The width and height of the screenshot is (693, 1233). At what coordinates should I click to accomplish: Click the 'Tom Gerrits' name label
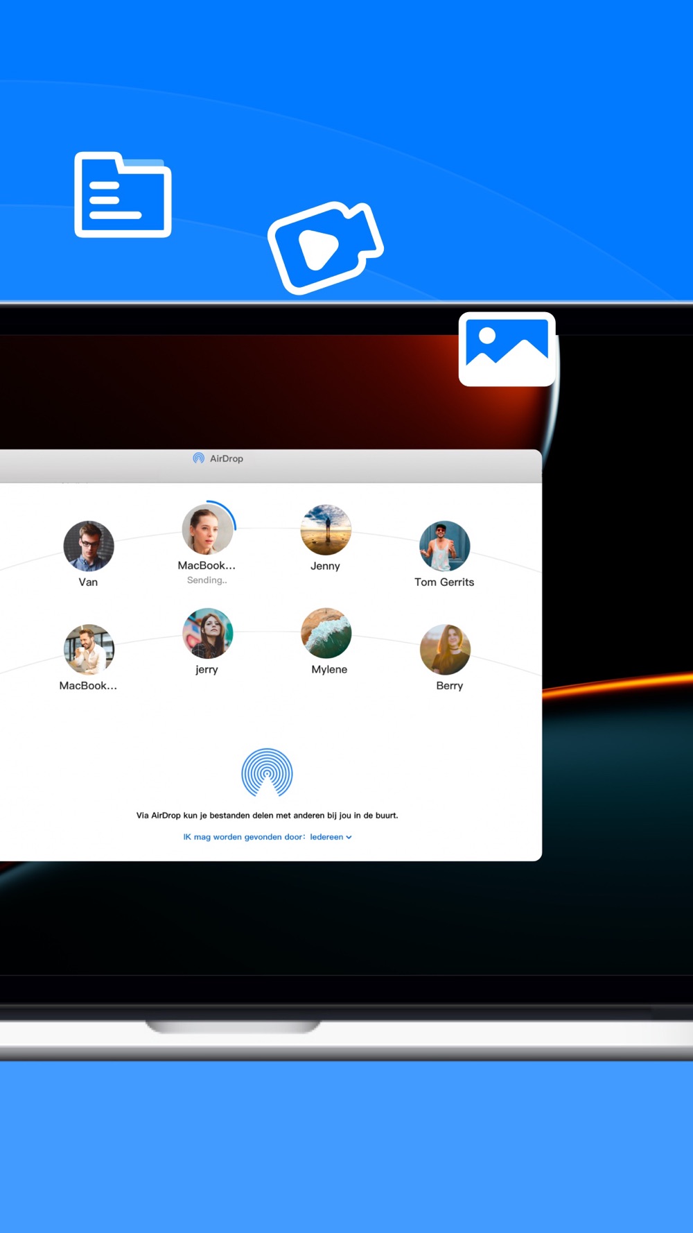444,582
